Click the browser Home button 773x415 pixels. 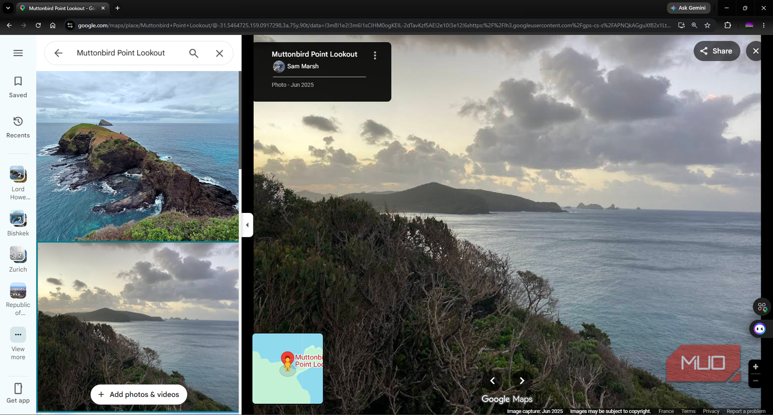(53, 25)
